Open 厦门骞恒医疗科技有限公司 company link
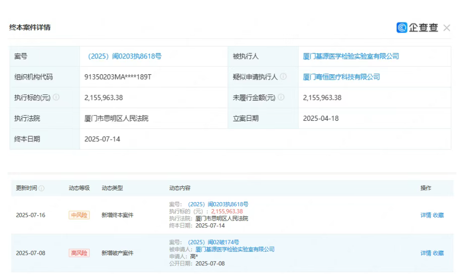Viewport: 467px width, 280px height. pos(341,77)
